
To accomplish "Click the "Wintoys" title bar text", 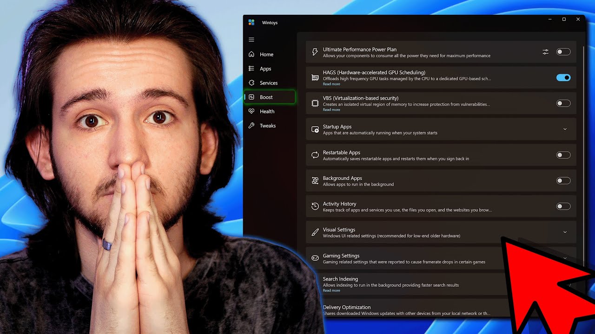I will pyautogui.click(x=270, y=23).
